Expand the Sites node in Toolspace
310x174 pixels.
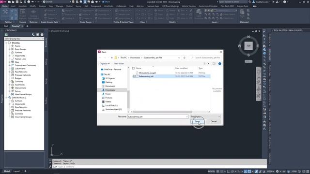10,62
